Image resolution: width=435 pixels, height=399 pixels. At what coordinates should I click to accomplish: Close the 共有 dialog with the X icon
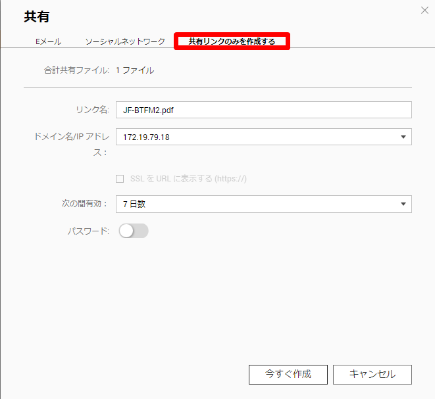click(424, 11)
